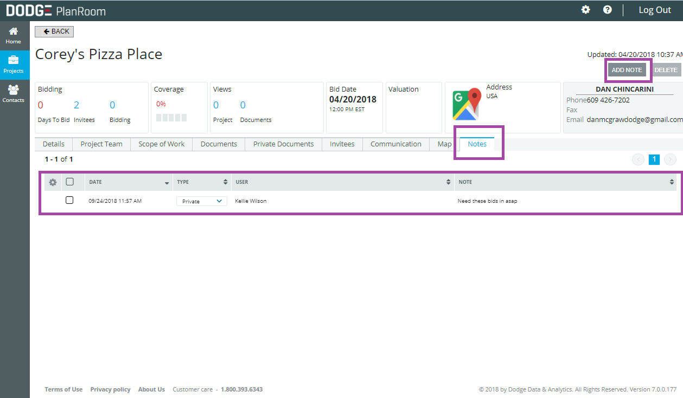The image size is (683, 398).
Task: Open the Terms of Use link
Action: (63, 389)
